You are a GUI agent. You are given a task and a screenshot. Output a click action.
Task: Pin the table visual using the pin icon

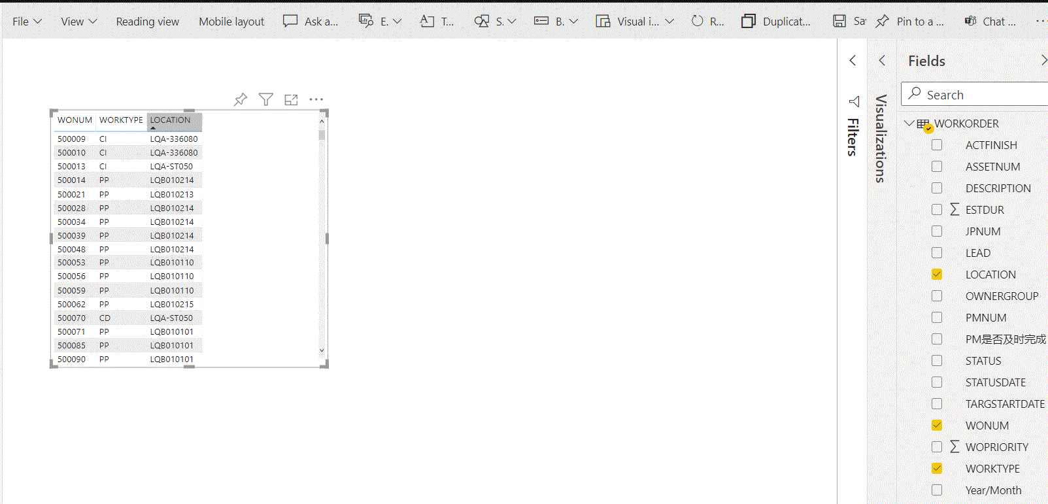coord(241,99)
